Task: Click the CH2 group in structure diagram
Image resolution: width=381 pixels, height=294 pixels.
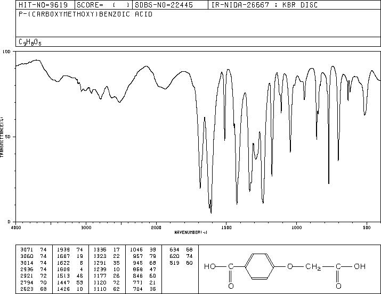Action: tap(313, 267)
